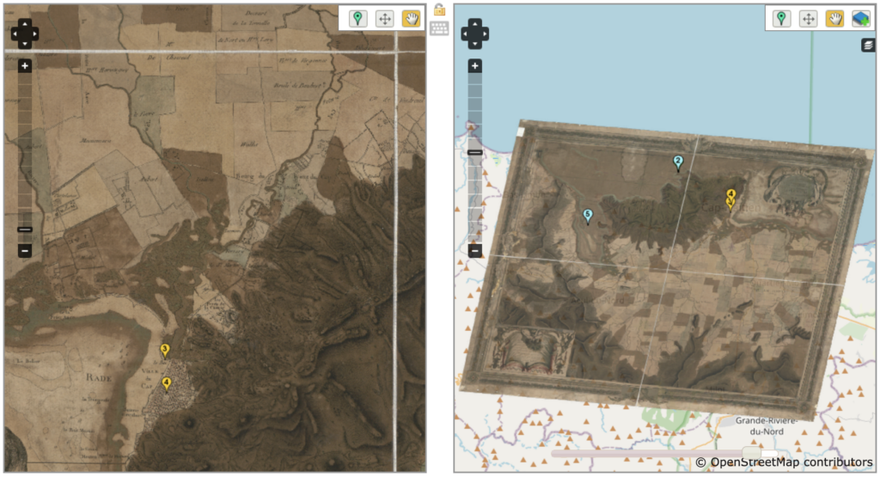
Task: Zoom out on the left historic map
Action: coord(25,250)
